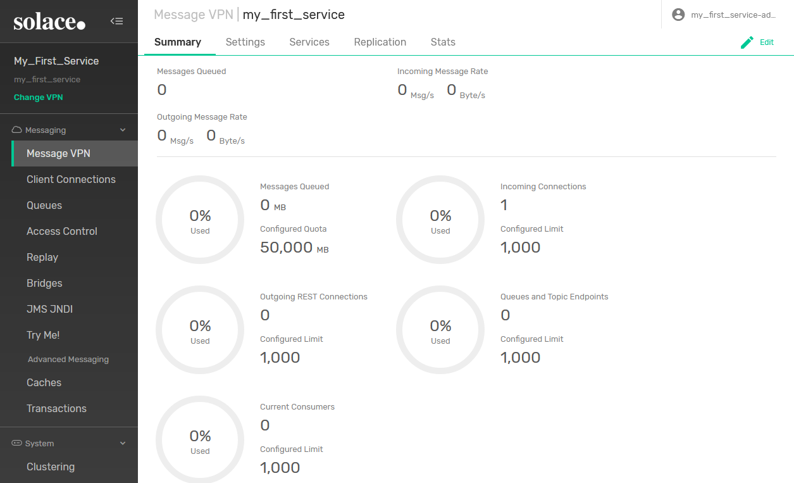The width and height of the screenshot is (794, 483).
Task: Click the System link icon
Action: pos(17,443)
